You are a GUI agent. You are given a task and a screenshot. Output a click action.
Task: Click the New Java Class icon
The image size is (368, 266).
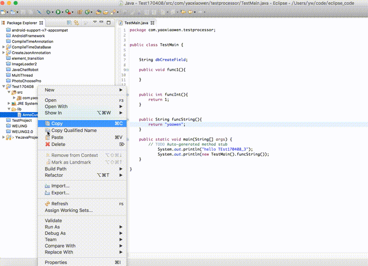click(x=87, y=12)
